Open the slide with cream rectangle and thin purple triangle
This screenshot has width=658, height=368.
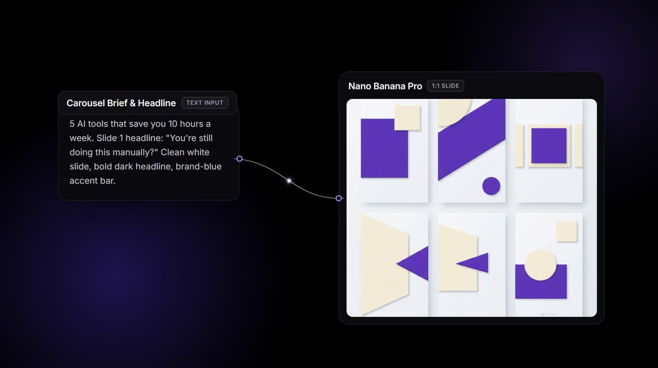tap(471, 264)
